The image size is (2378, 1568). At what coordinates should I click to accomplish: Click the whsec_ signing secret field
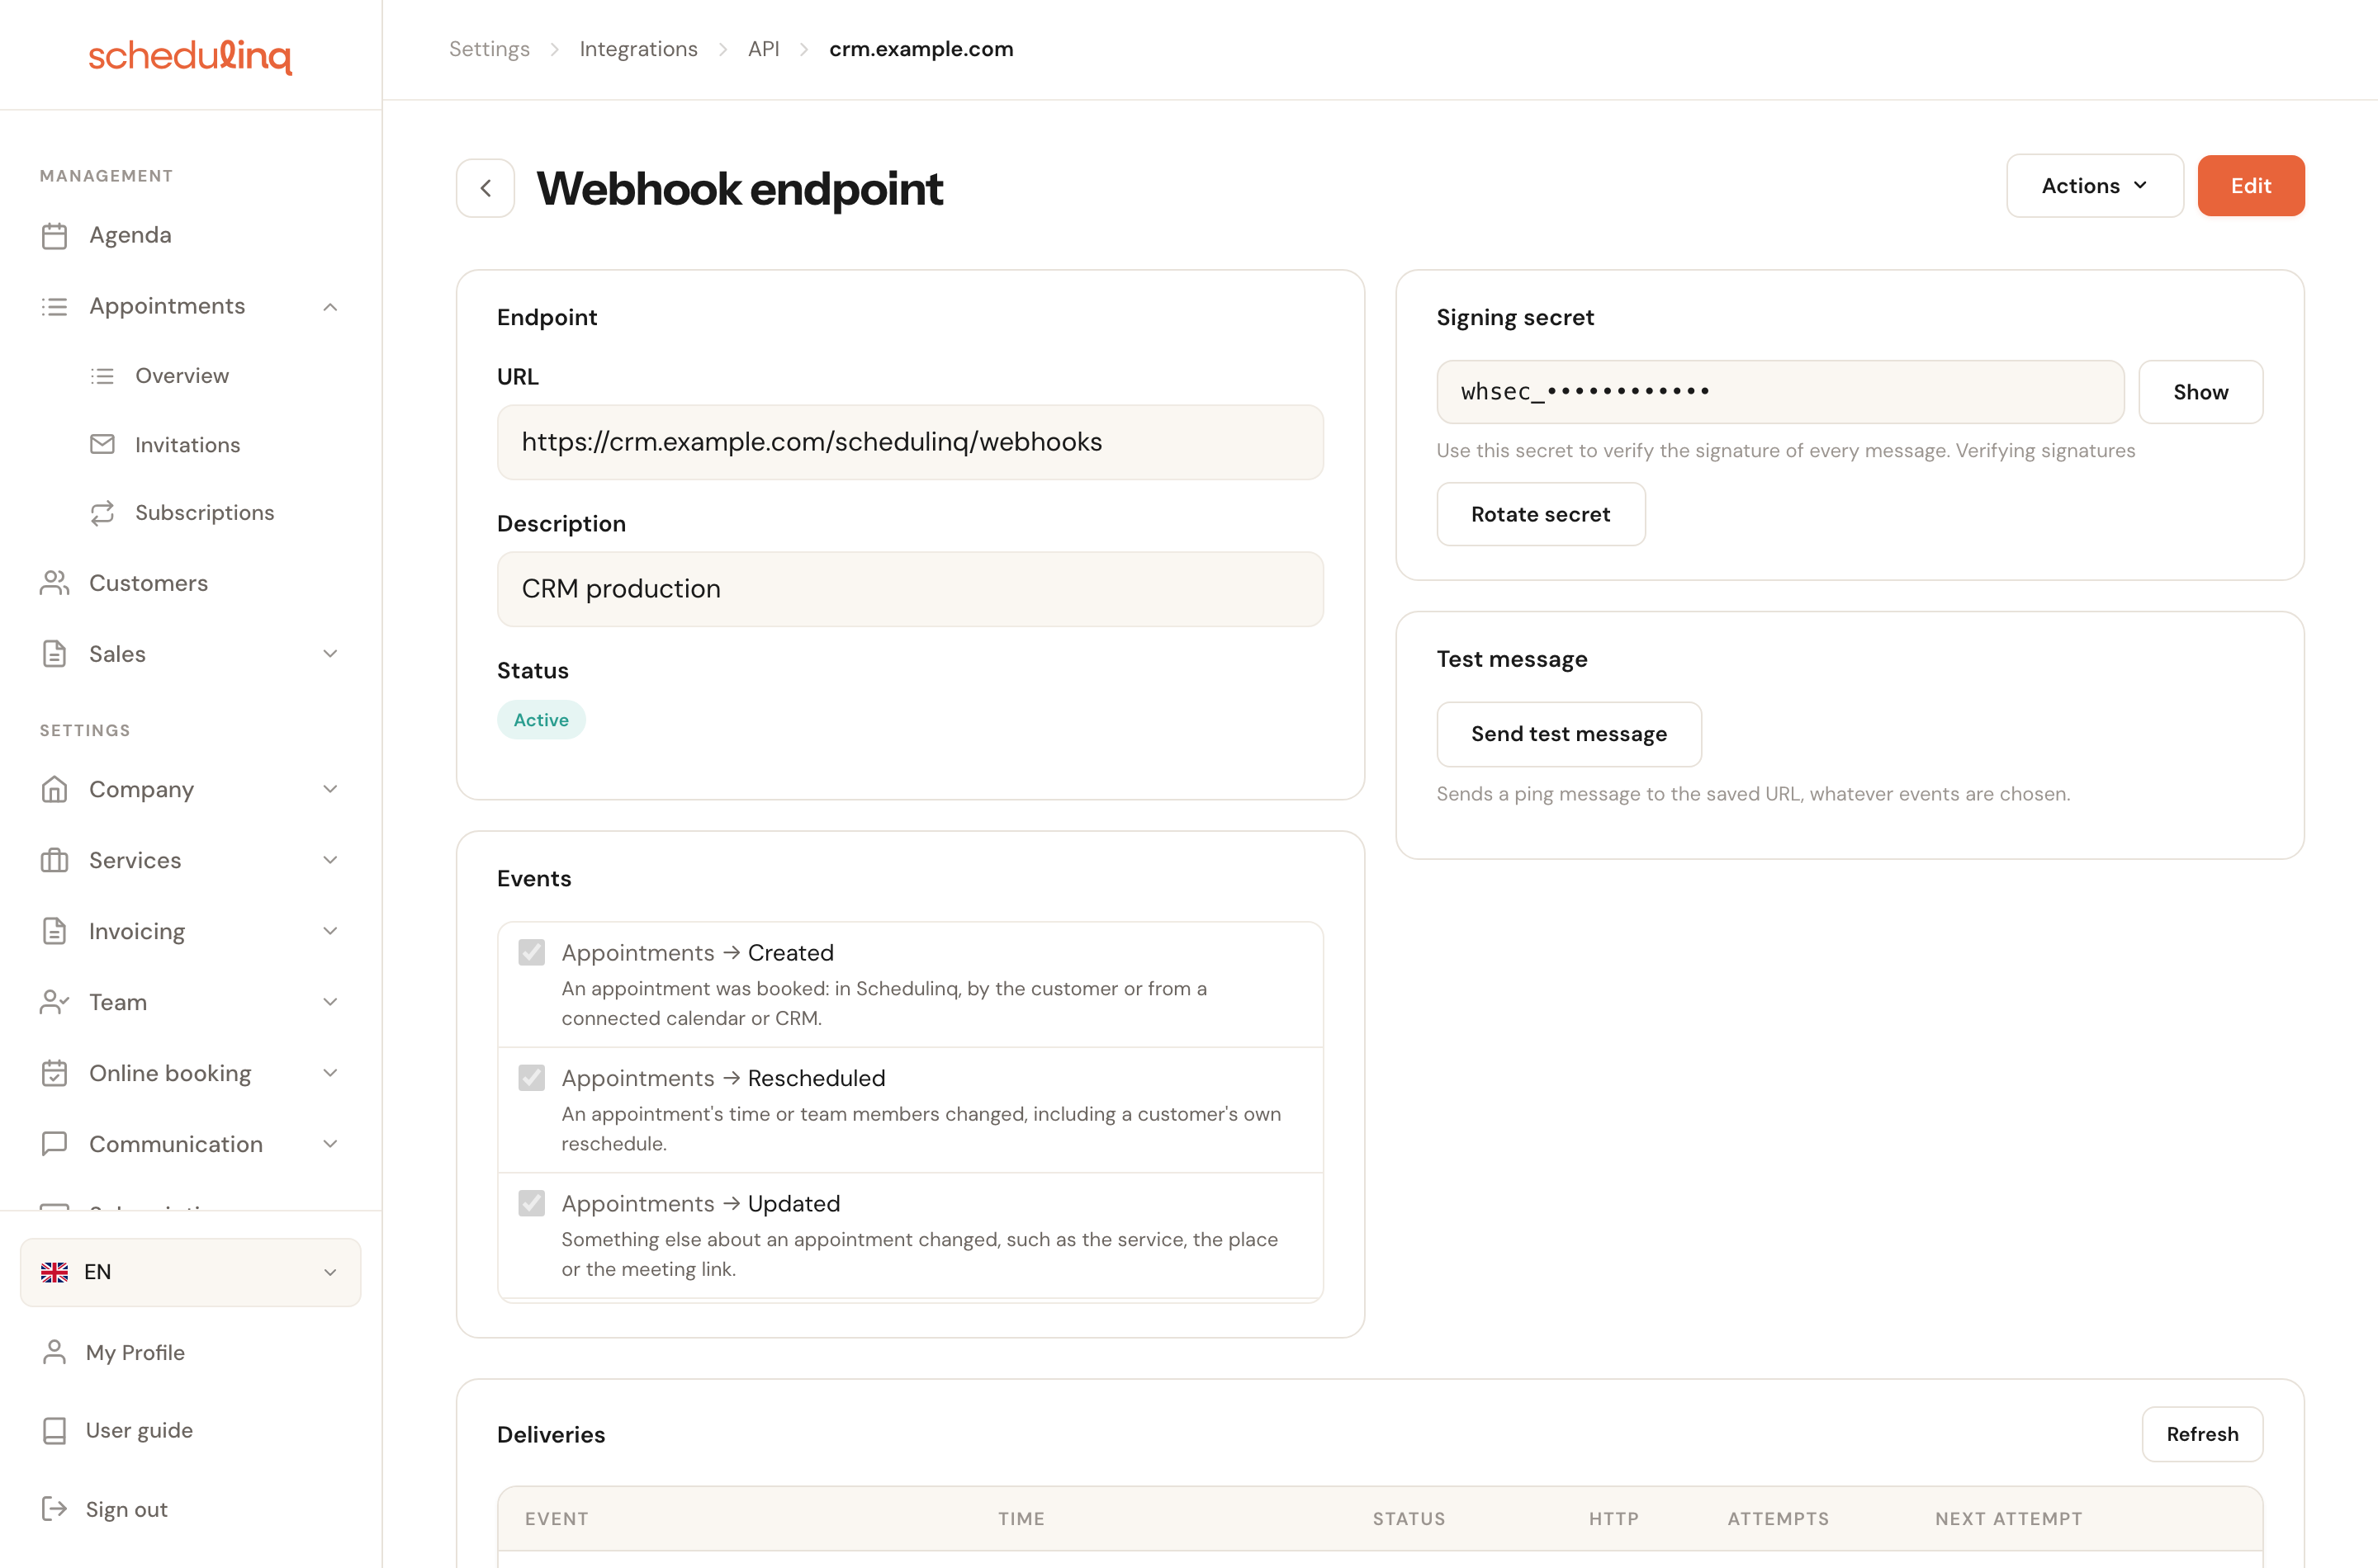tap(1779, 392)
